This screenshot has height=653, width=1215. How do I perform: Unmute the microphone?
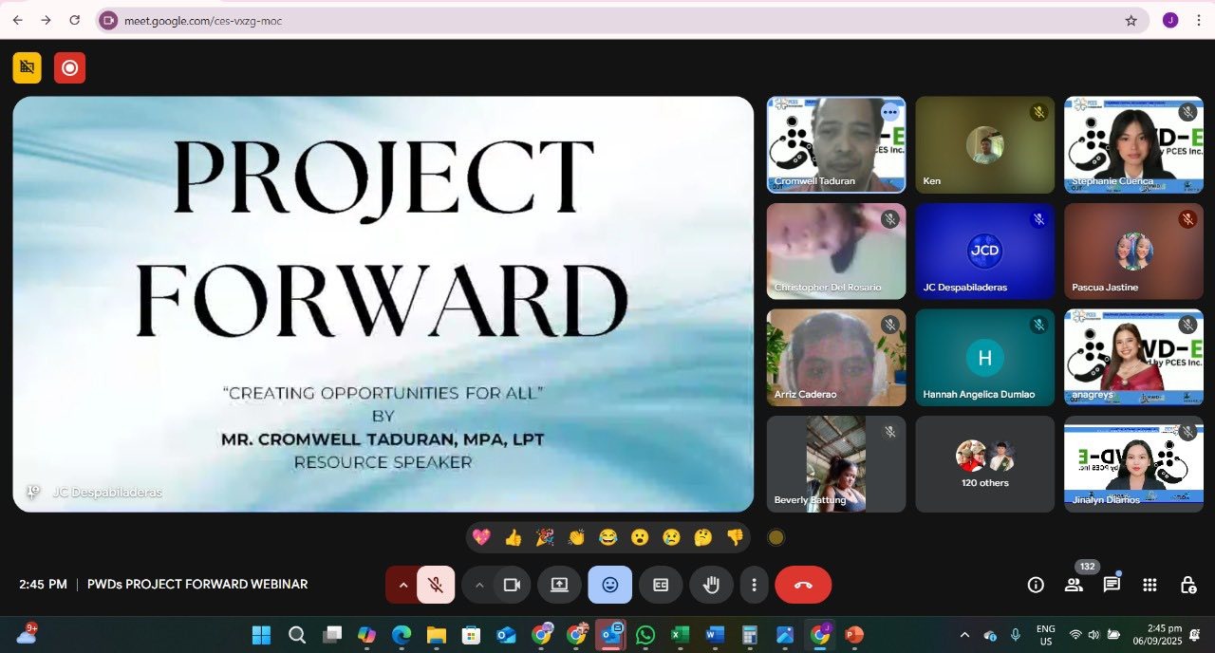point(436,585)
